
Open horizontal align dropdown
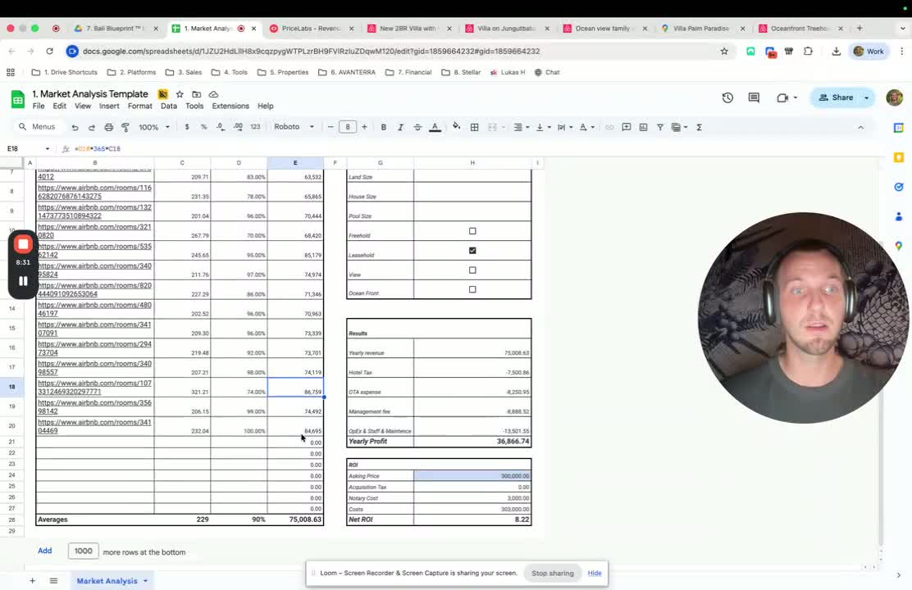click(521, 127)
